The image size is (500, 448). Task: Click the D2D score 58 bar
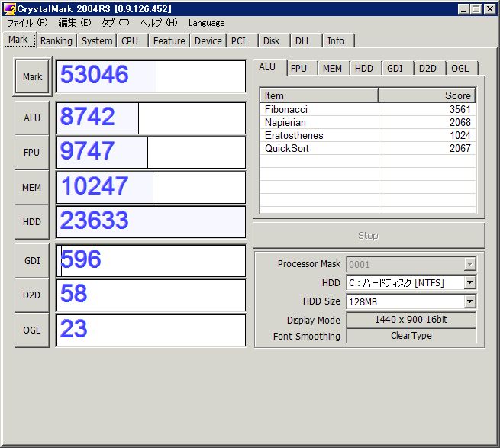pyautogui.click(x=151, y=295)
